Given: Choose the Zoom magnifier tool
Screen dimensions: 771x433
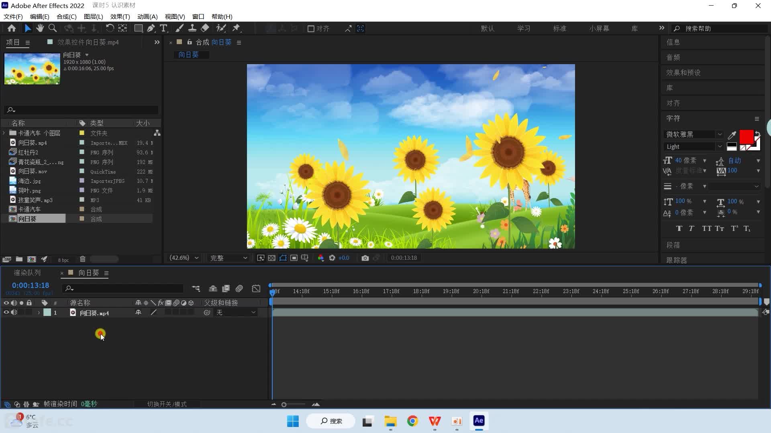Looking at the screenshot, I should click(x=52, y=28).
